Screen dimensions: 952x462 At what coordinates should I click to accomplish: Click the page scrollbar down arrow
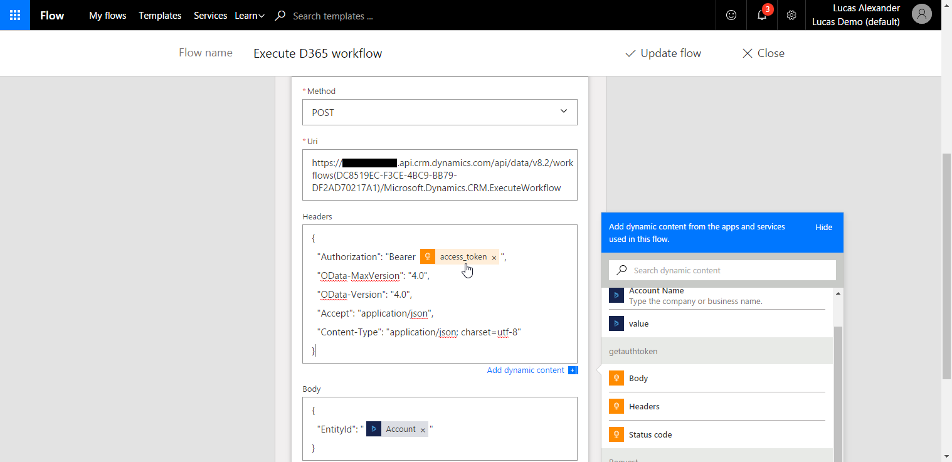point(946,456)
